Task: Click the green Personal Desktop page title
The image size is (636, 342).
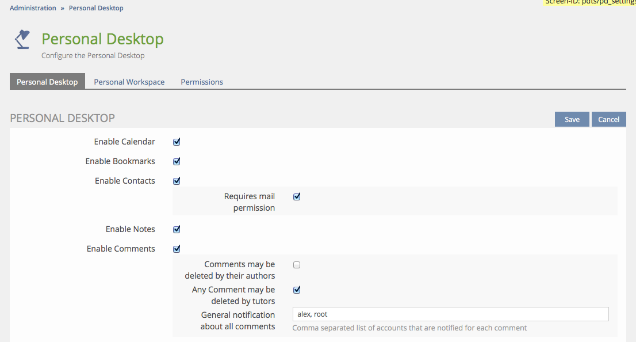Action: pos(102,39)
